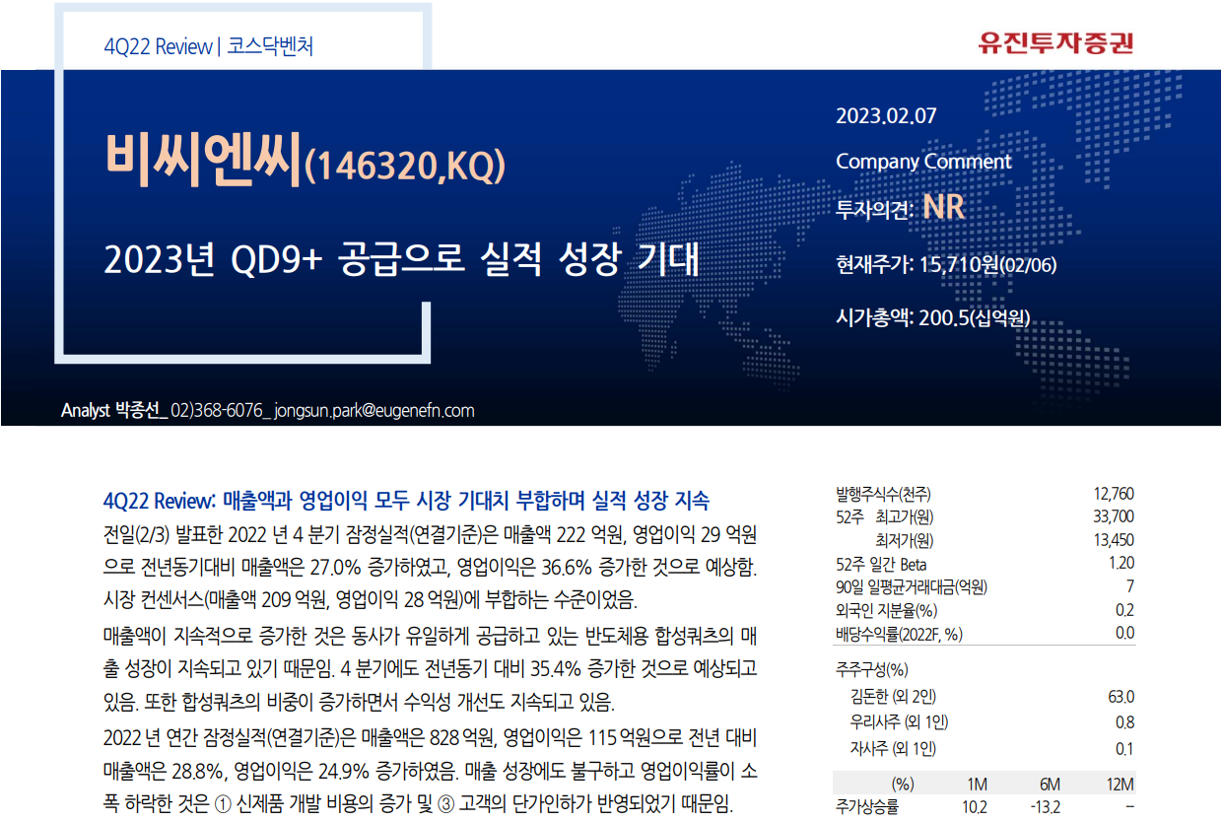Click the Beta value 1.20

[x=1120, y=564]
